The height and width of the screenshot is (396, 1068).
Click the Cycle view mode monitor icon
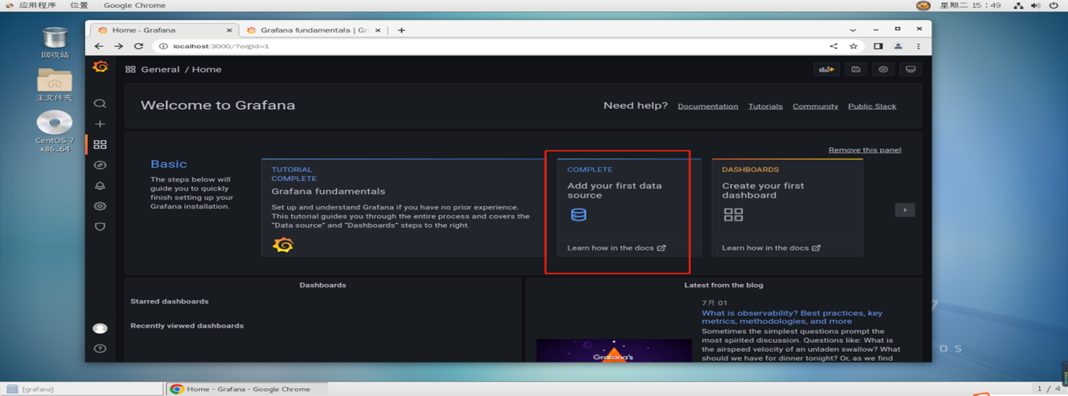(x=910, y=69)
